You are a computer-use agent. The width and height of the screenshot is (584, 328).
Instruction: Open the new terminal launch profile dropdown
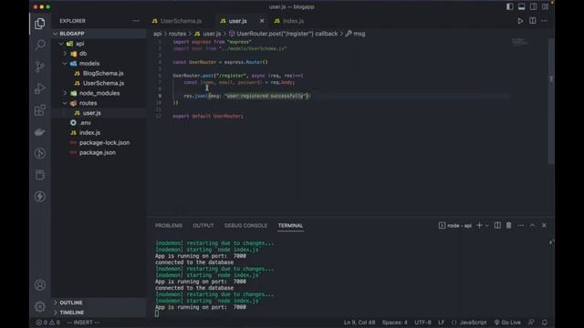click(486, 225)
